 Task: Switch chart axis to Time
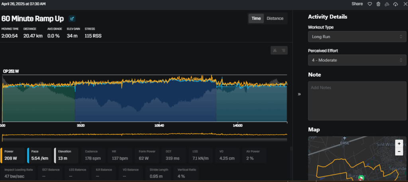pyautogui.click(x=256, y=18)
